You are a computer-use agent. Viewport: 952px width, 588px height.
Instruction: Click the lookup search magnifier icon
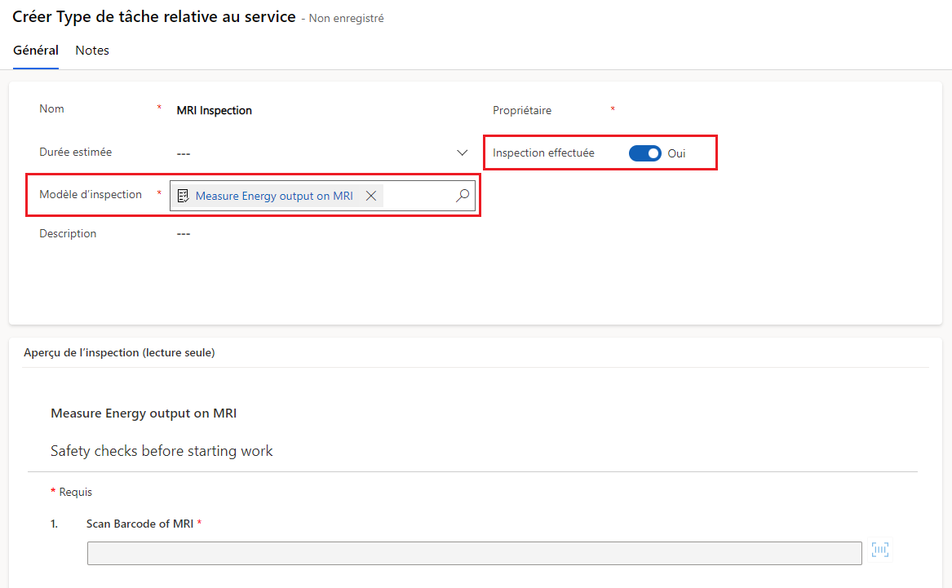463,196
